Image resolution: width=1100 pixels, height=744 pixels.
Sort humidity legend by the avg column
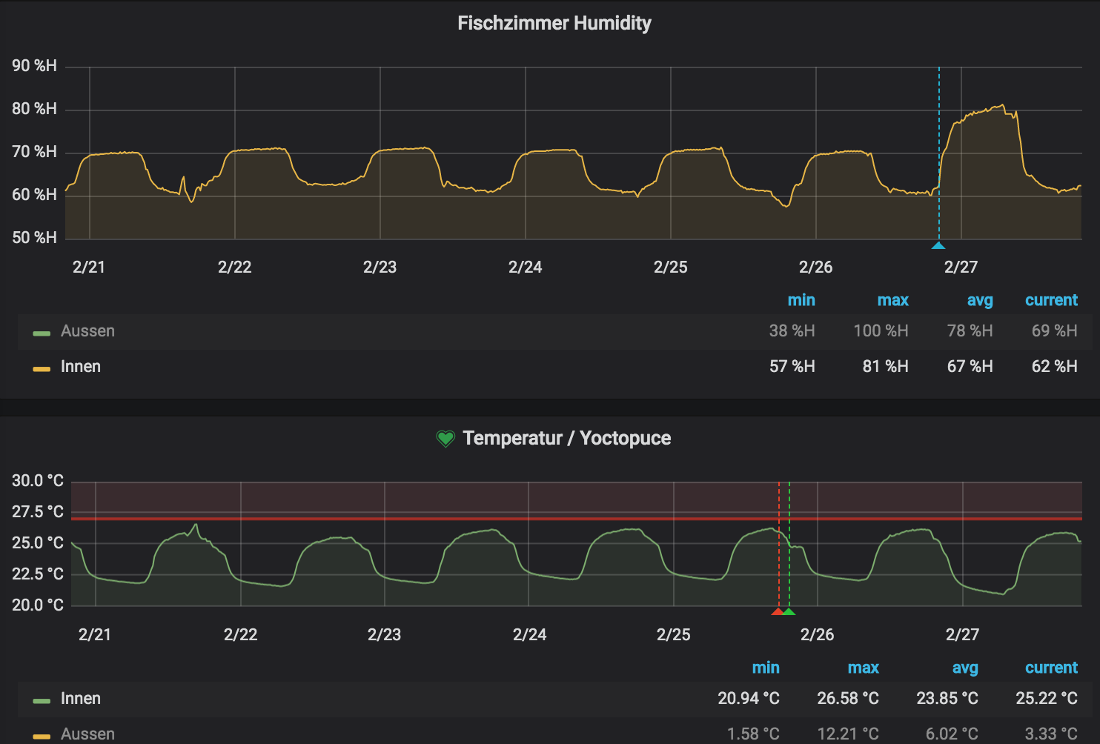click(980, 300)
